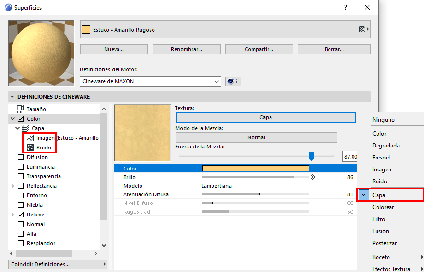
Task: Click the Archicad logo in title bar
Action: coord(8,8)
